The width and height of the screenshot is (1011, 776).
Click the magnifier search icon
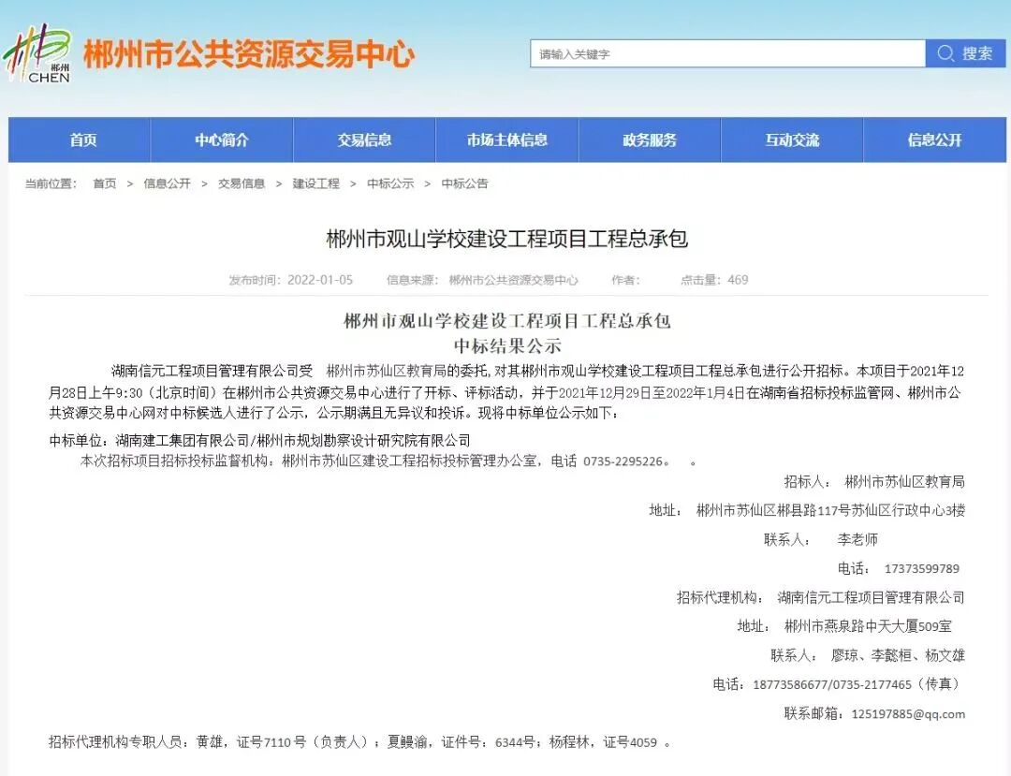[945, 53]
